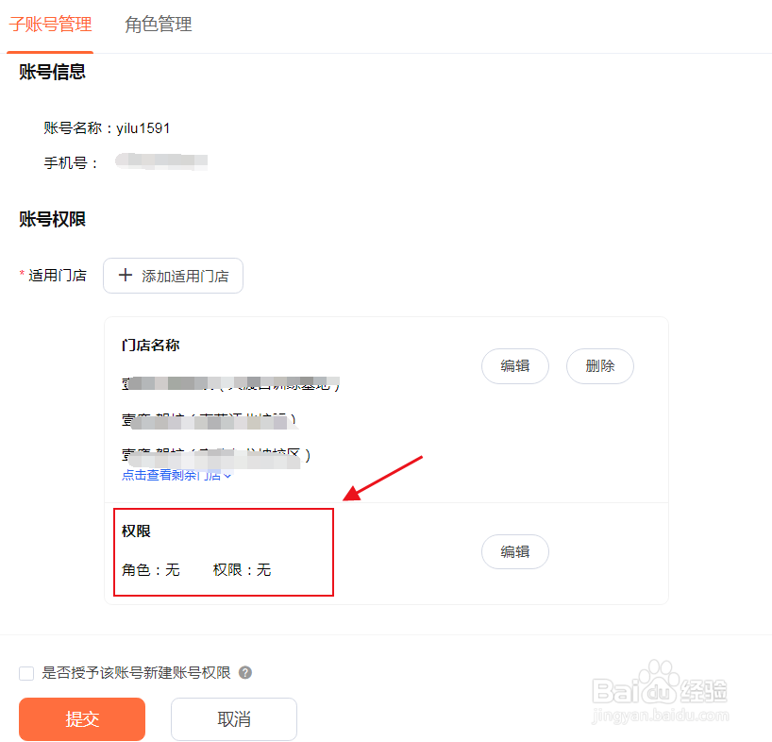This screenshot has height=742, width=772.
Task: Switch to the 角色管理 tab
Action: tap(158, 26)
